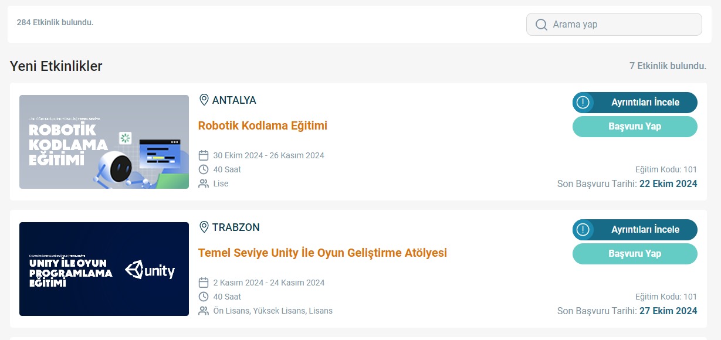Select the Robotik Kodlama Eğitimi banner image
This screenshot has width=721, height=340.
click(x=104, y=142)
